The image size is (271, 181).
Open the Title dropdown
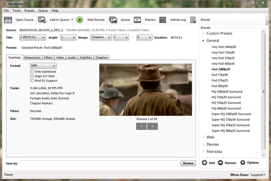33,37
